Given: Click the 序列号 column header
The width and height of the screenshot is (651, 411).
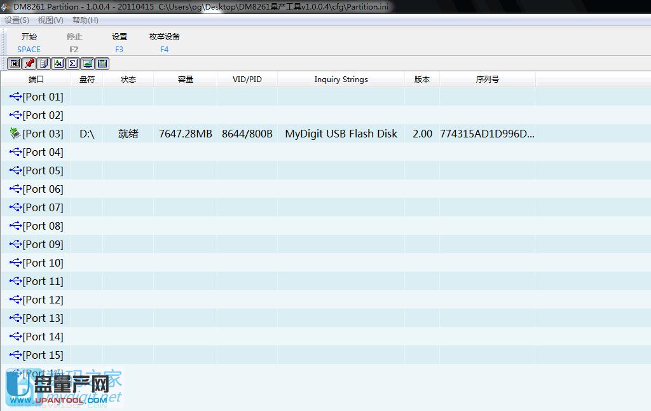Looking at the screenshot, I should (x=487, y=80).
